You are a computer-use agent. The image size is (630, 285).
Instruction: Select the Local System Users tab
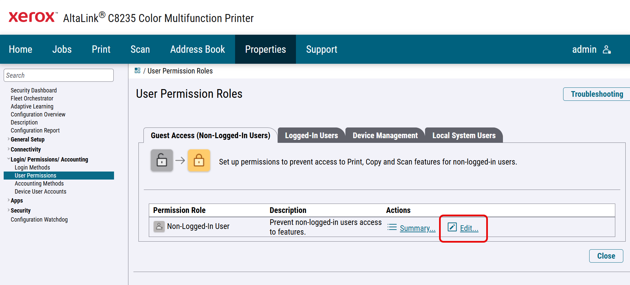click(463, 135)
